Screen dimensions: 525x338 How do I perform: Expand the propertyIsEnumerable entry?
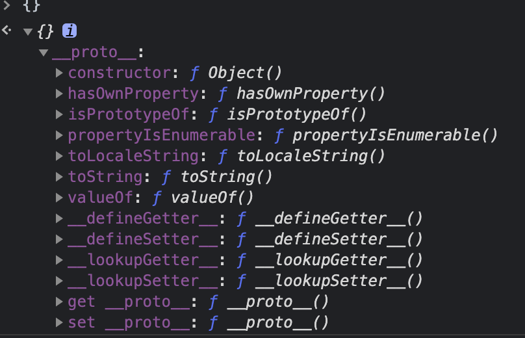coord(59,135)
